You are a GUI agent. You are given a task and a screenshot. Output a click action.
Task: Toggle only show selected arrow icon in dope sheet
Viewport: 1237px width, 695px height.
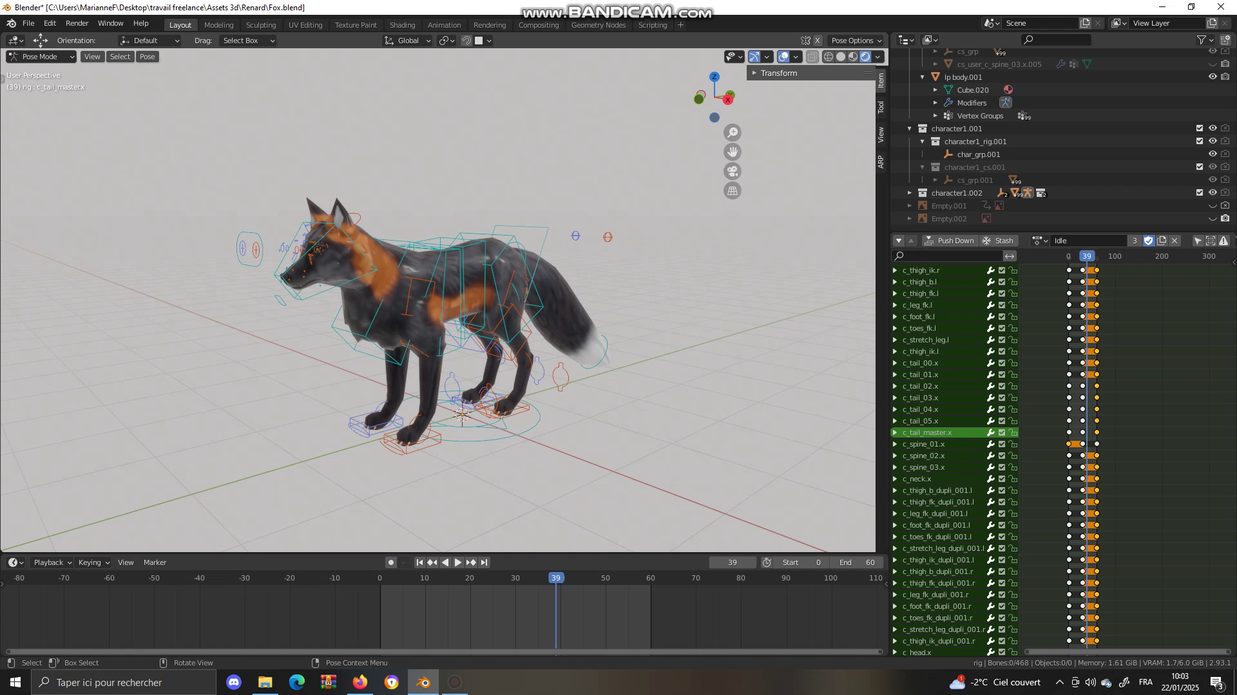coord(1198,241)
